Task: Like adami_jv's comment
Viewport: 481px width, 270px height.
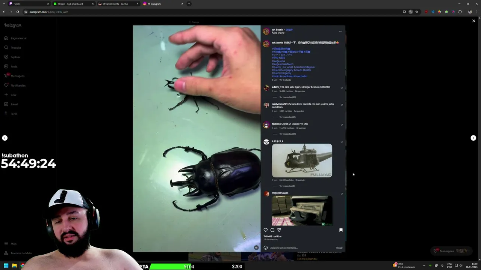Action: pyautogui.click(x=342, y=88)
